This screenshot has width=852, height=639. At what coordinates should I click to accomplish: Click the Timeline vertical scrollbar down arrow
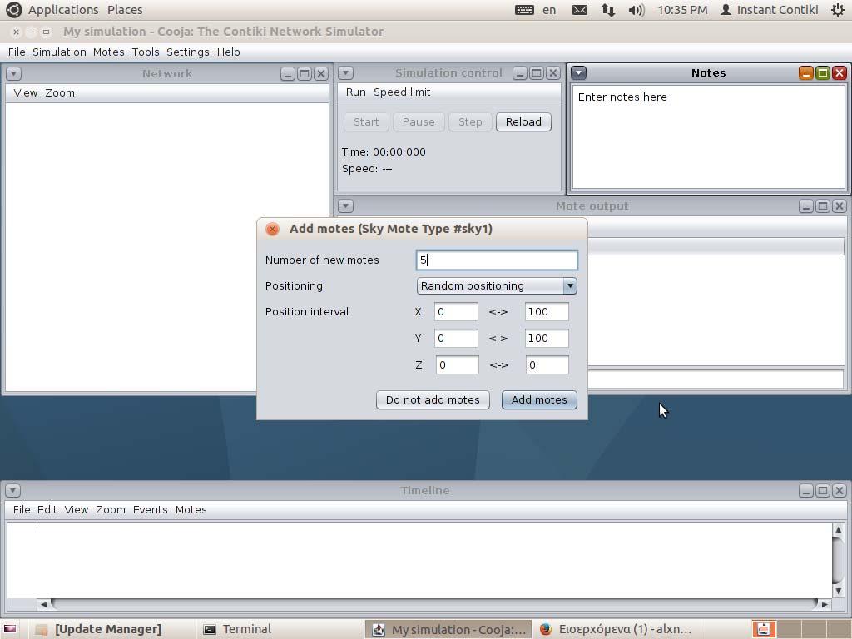(x=839, y=592)
